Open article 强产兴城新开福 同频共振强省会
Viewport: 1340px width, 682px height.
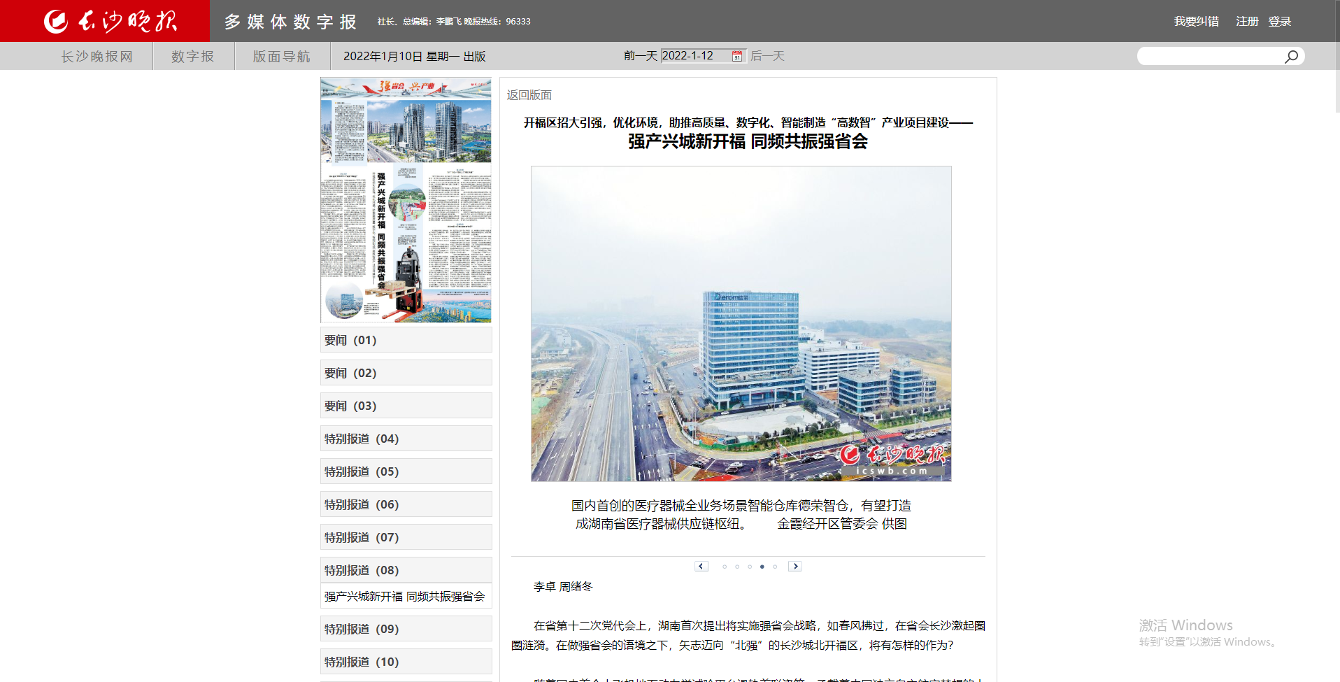click(405, 596)
